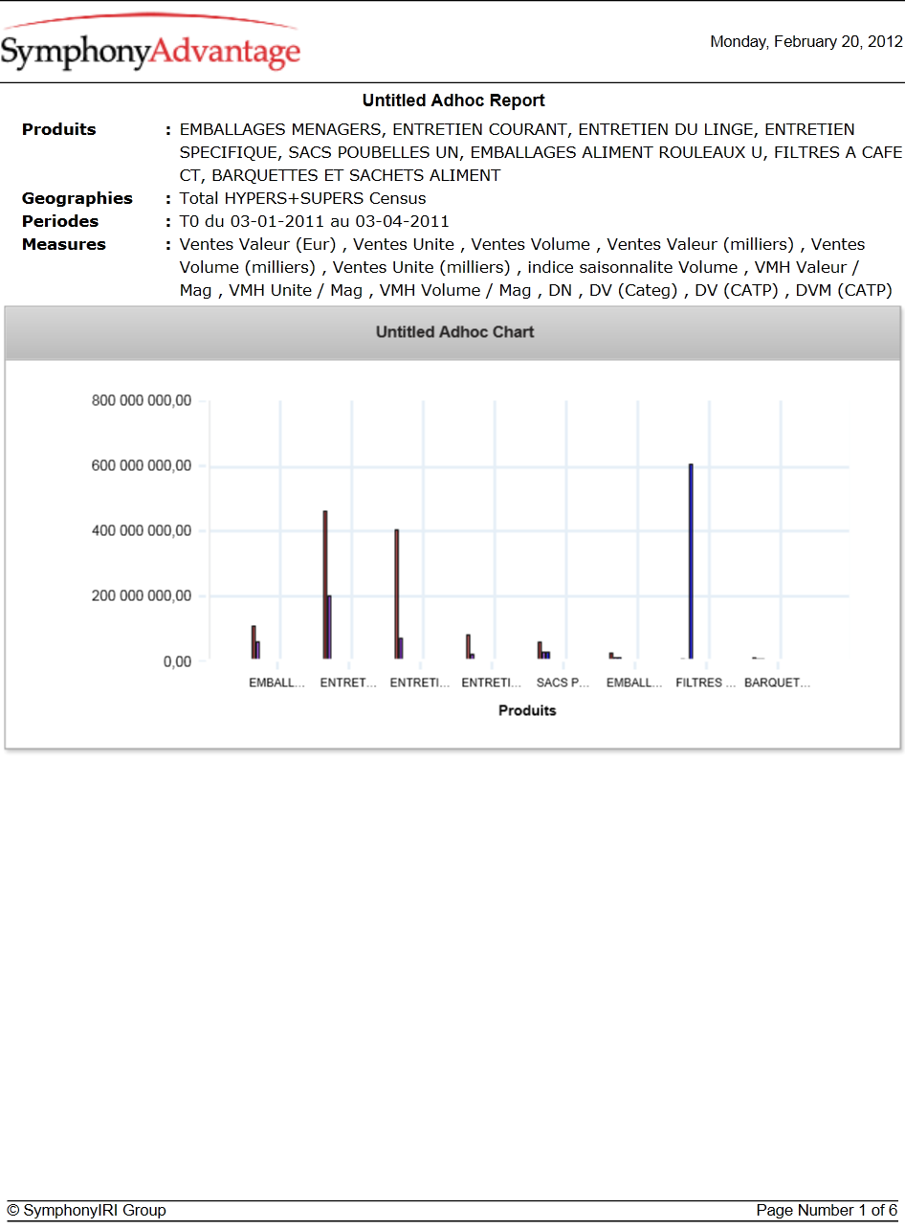The image size is (905, 1229).
Task: Select the text SACS POUBELLES UN
Action: point(374,152)
